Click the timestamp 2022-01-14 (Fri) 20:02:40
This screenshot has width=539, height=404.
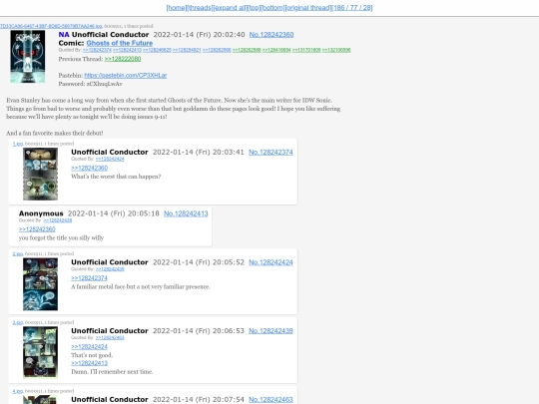point(199,35)
